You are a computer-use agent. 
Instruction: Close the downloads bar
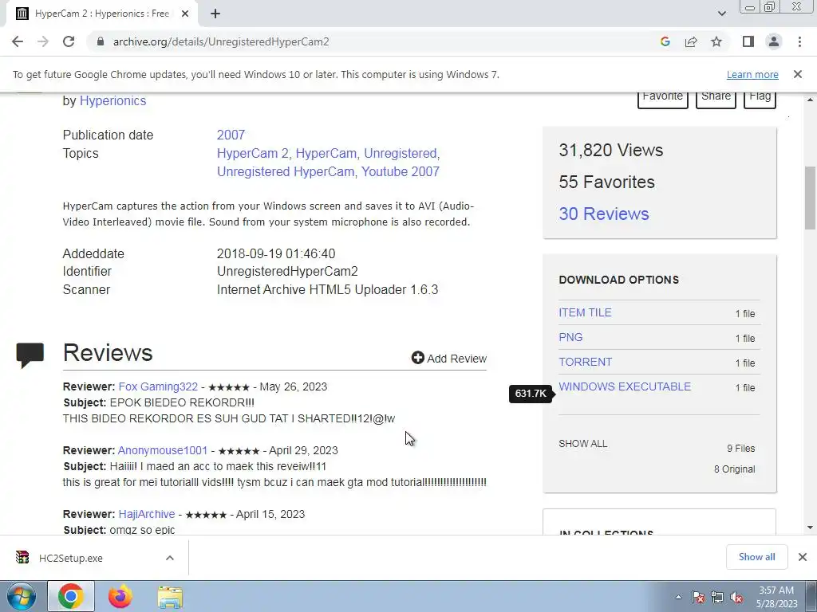pyautogui.click(x=803, y=557)
